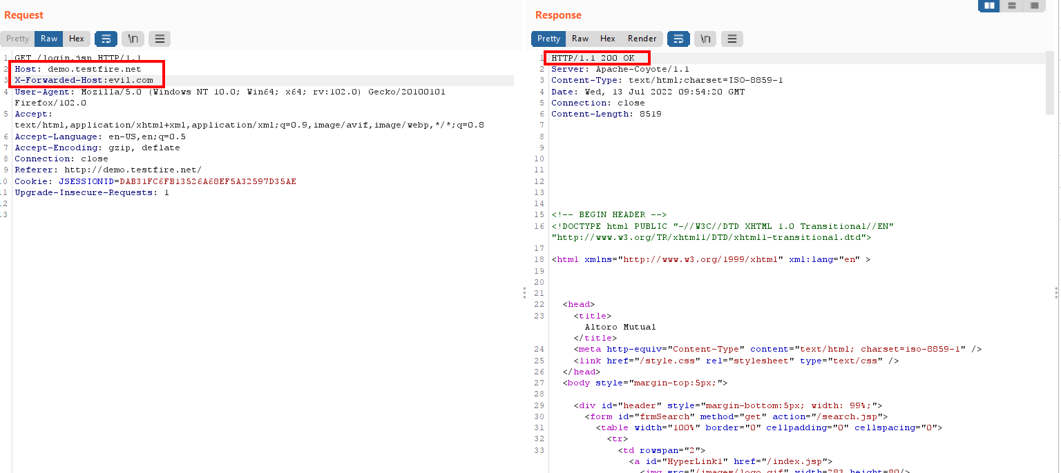Screen dimensions: 1061x473
Task: Select the Raw tab in Request panel
Action: point(49,39)
